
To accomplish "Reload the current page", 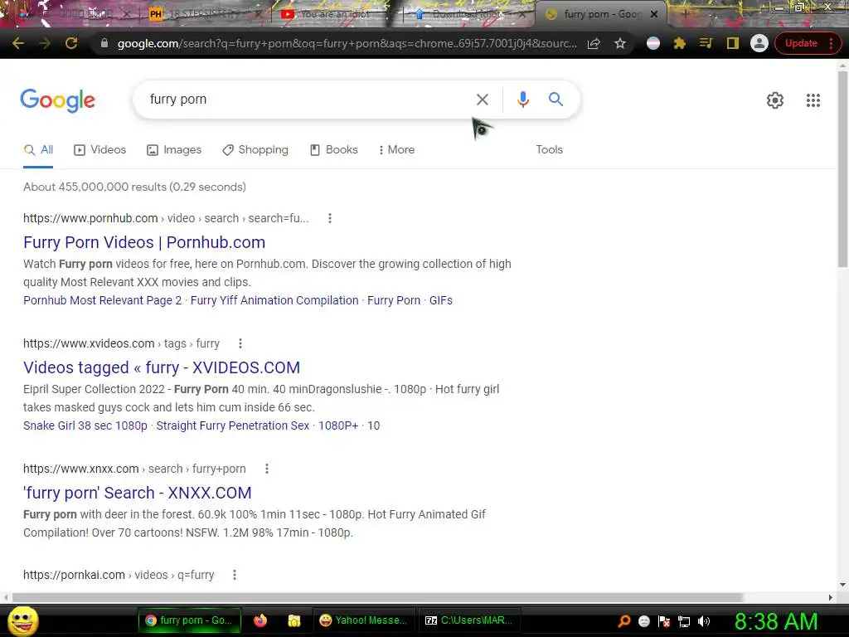I will pyautogui.click(x=71, y=43).
